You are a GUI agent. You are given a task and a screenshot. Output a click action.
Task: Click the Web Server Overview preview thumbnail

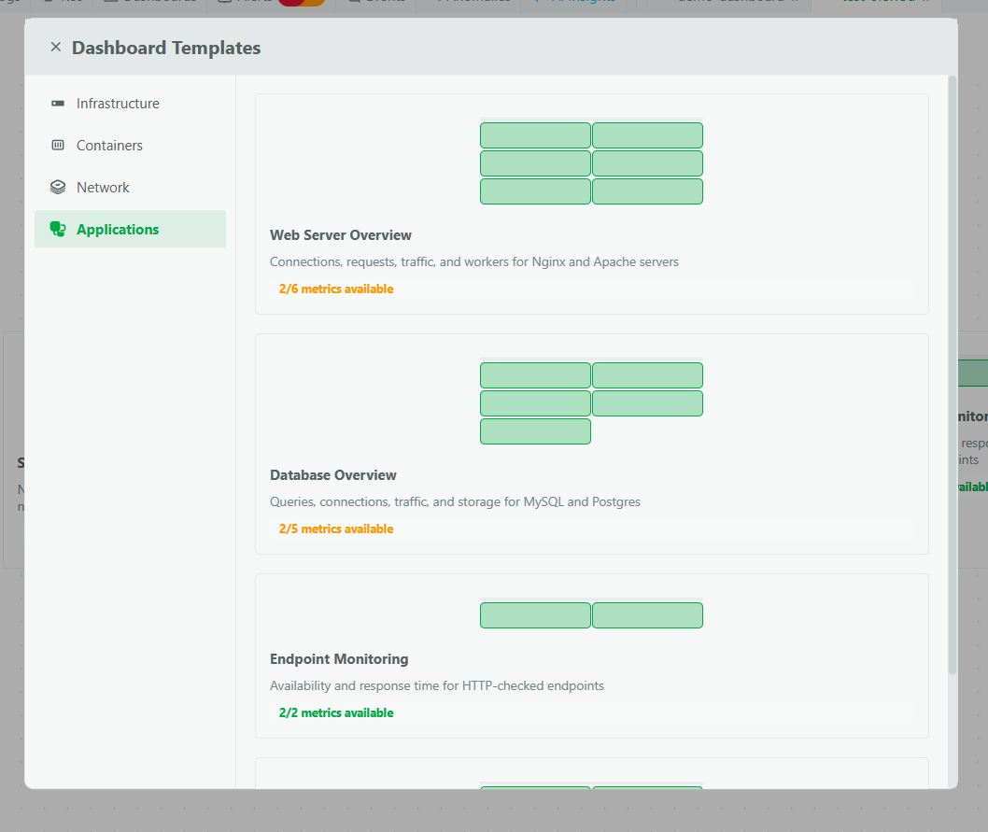(591, 162)
